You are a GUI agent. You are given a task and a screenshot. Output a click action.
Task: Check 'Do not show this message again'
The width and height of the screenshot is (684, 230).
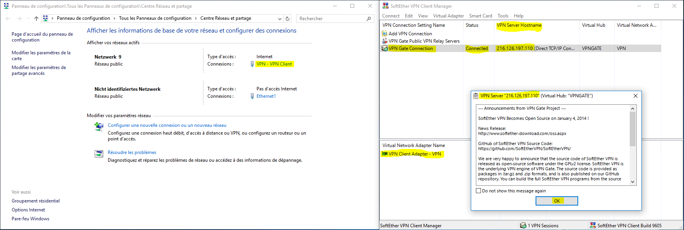click(x=478, y=191)
